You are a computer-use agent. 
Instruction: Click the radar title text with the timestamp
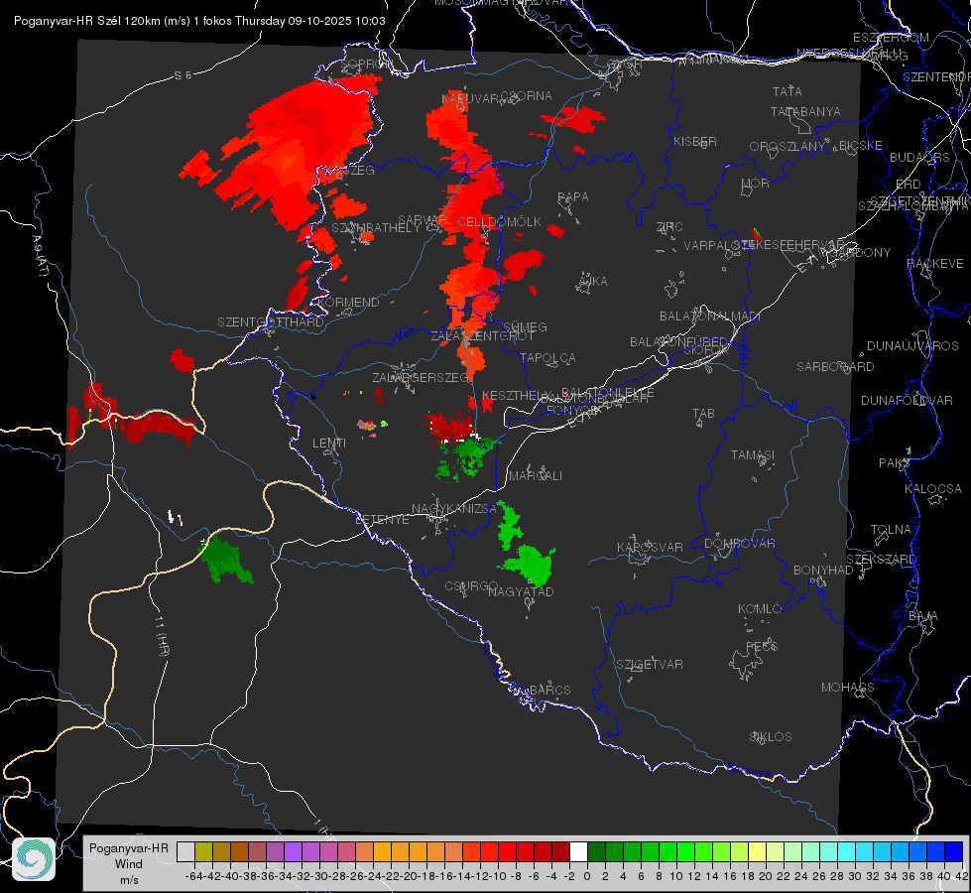[199, 21]
